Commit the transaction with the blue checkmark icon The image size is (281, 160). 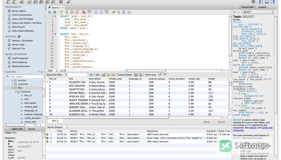(x=96, y=12)
